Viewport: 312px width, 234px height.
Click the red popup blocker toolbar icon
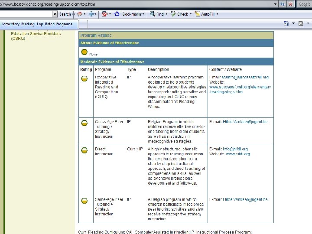click(105, 14)
